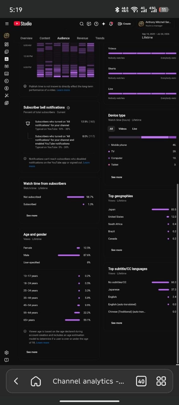The width and height of the screenshot is (179, 405).
Task: Open Earn dollar-sign icon in sidebar
Action: pyautogui.click(x=7, y=88)
